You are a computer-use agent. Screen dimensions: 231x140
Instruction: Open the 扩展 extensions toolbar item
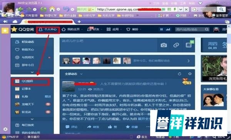(164, 15)
